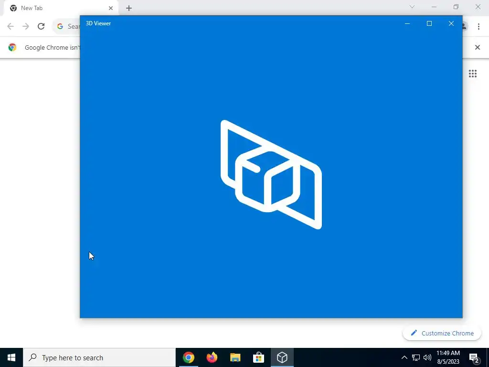Open the network status tray icon
Screen dimensions: 489x367
coord(416,357)
